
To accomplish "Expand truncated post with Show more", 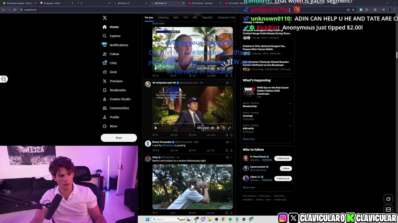I will [x=158, y=24].
